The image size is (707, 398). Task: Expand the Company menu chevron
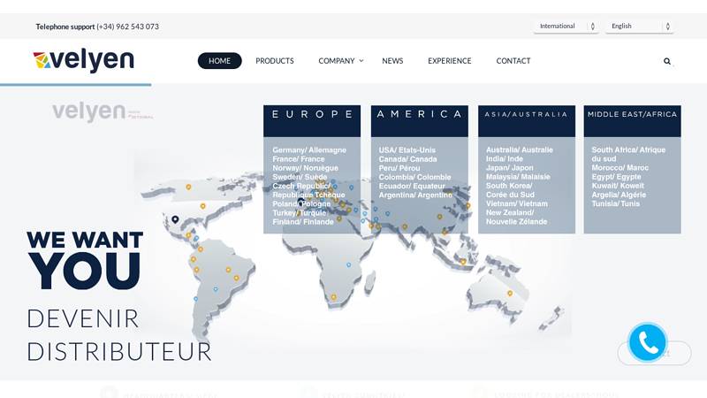coord(361,61)
